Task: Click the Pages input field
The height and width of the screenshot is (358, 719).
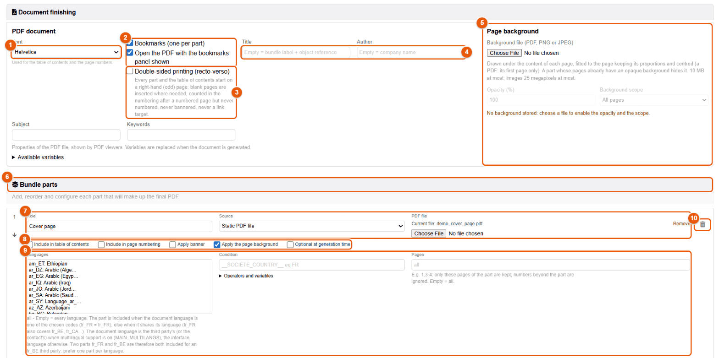Action: (x=551, y=265)
